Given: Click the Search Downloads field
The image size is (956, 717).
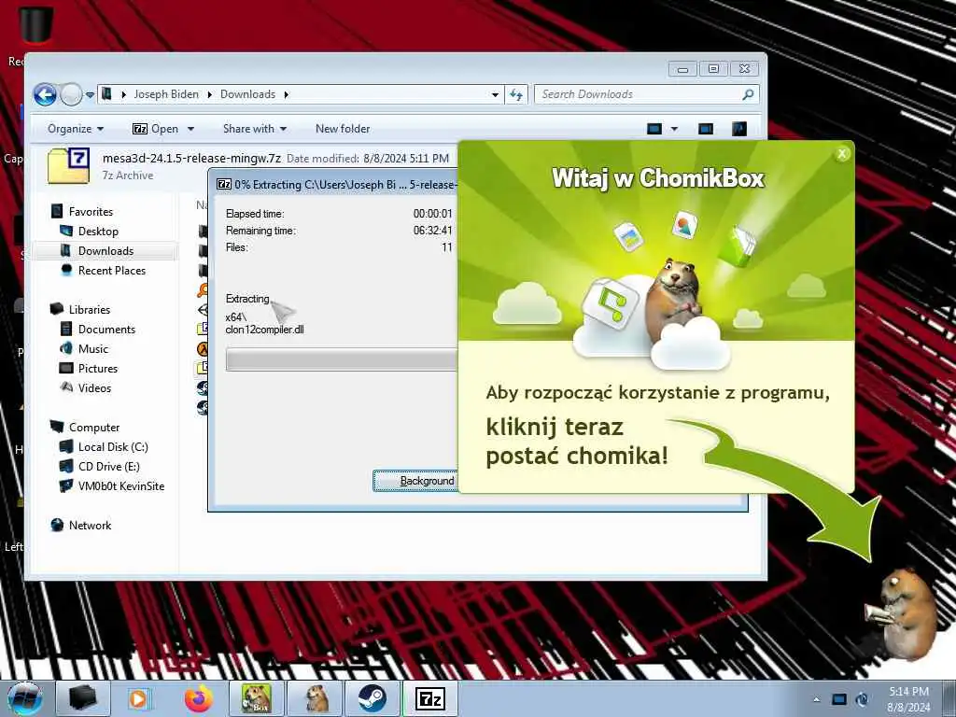Looking at the screenshot, I should tap(646, 94).
